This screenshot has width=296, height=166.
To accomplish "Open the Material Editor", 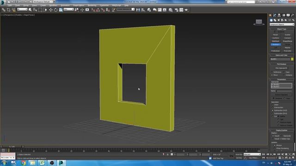I will (171, 10).
